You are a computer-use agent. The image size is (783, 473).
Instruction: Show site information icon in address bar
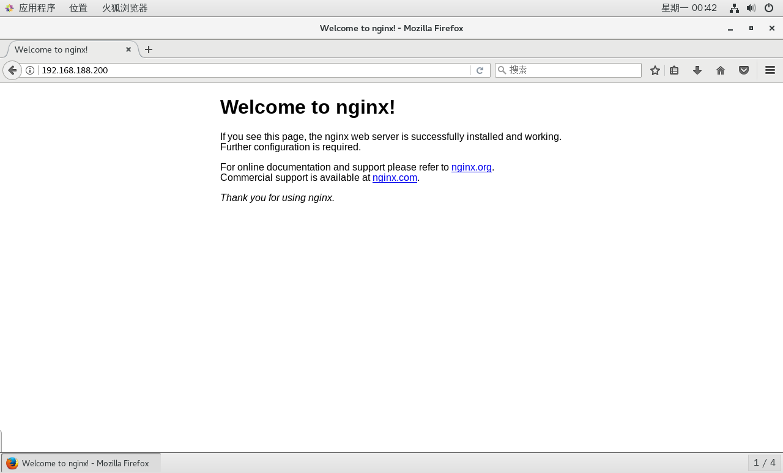(30, 70)
